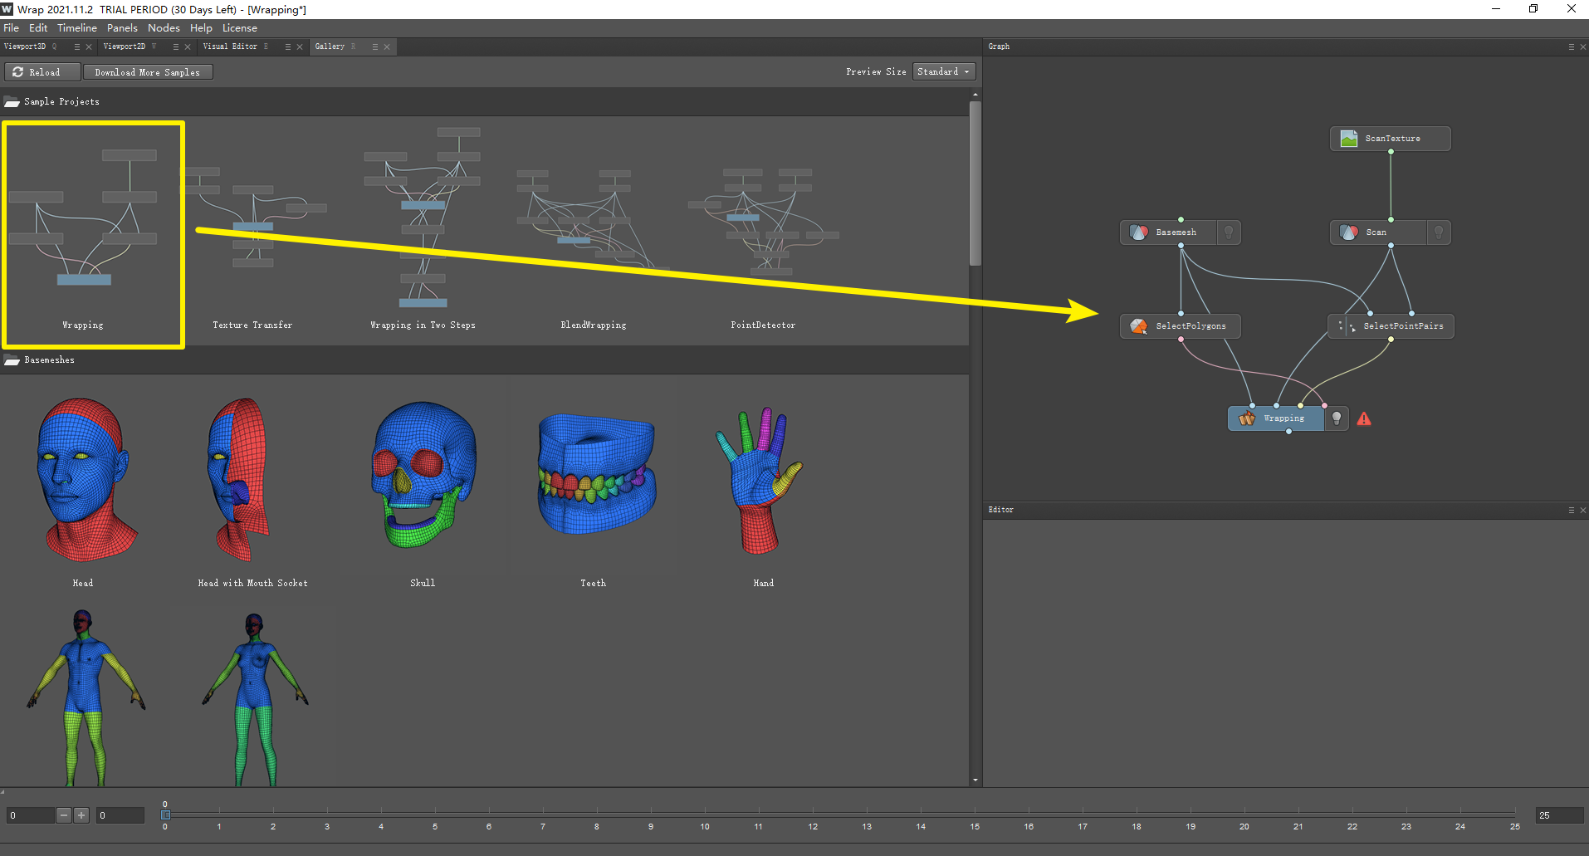Open the Preview Size dropdown
The height and width of the screenshot is (856, 1589).
944,72
